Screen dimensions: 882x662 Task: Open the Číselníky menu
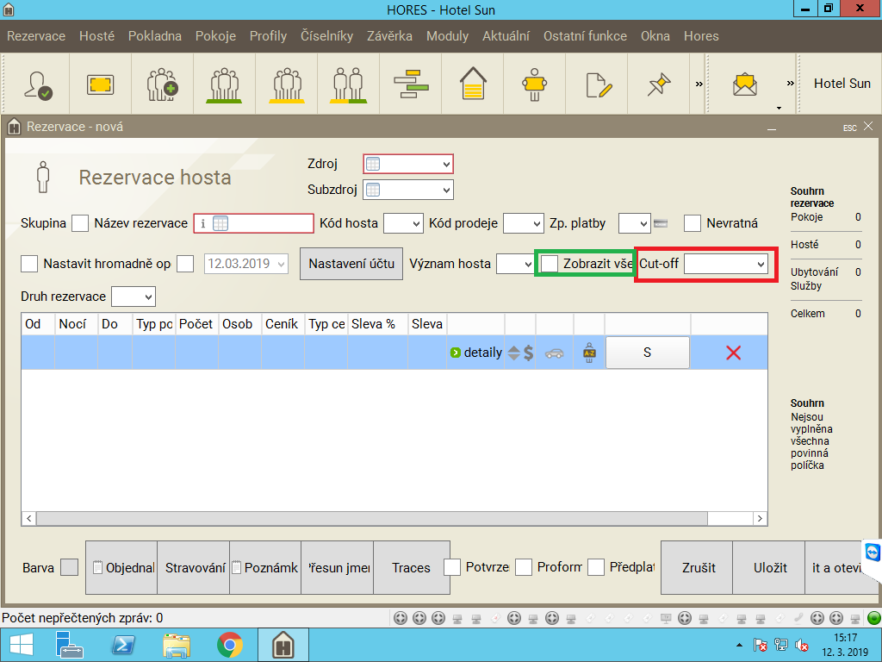click(x=326, y=36)
